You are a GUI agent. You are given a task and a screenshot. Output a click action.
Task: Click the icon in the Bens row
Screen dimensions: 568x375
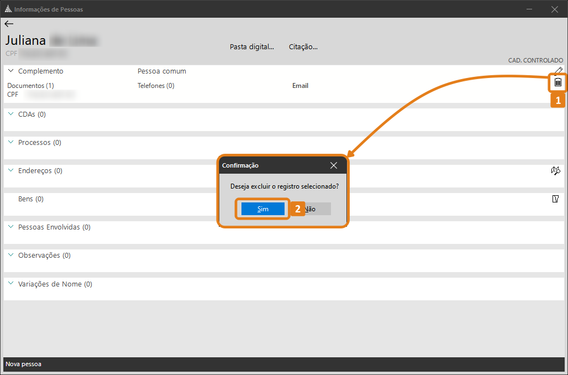click(555, 199)
